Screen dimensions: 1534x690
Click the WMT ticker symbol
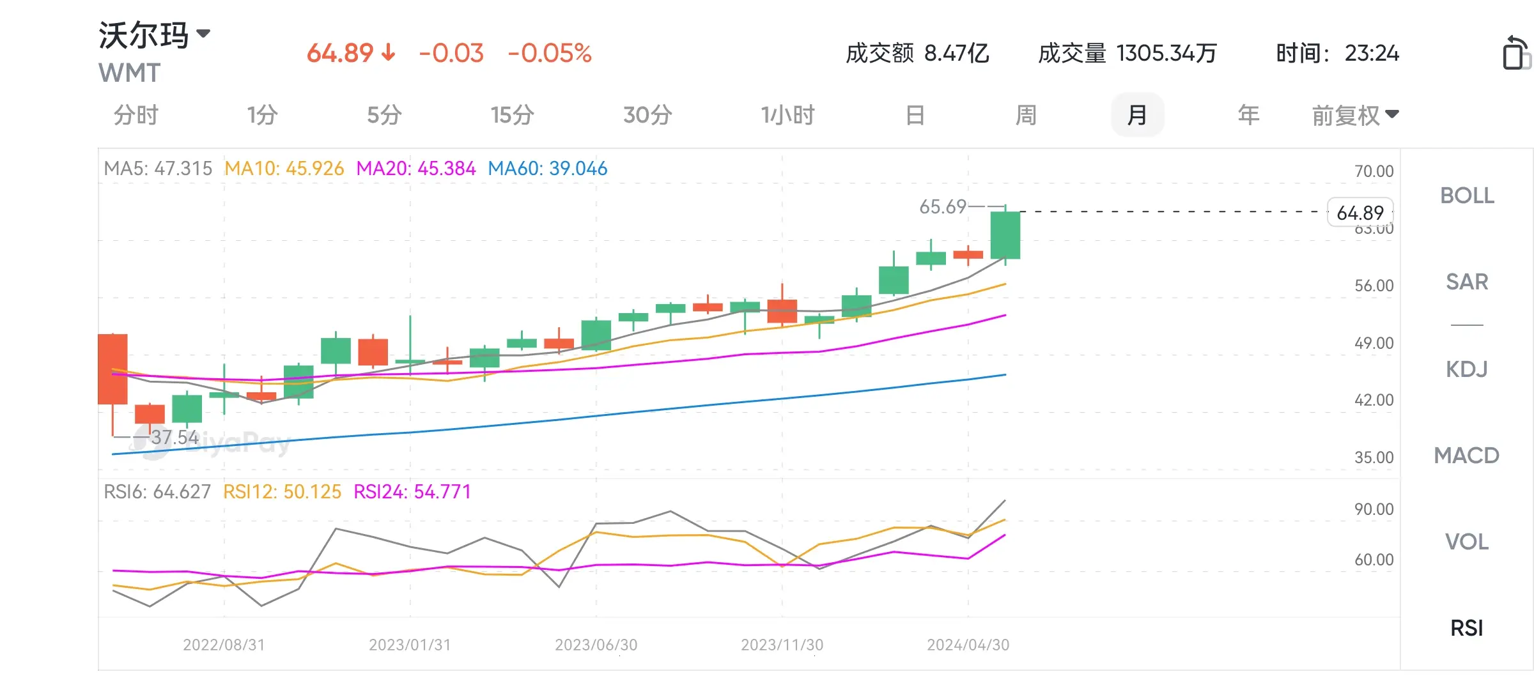(x=130, y=73)
